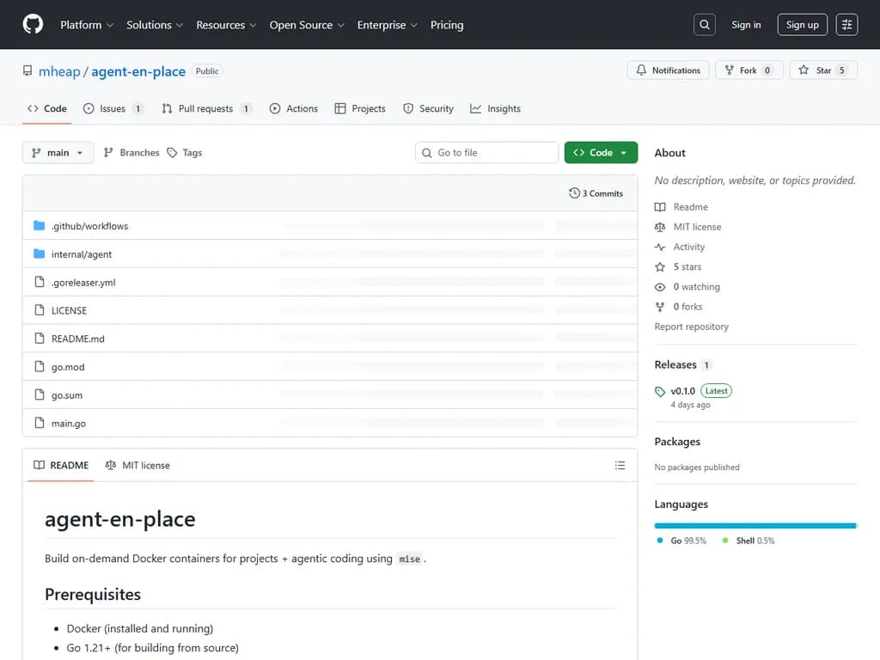Open the .github/workflows folder icon
Image resolution: width=880 pixels, height=660 pixels.
click(x=38, y=225)
